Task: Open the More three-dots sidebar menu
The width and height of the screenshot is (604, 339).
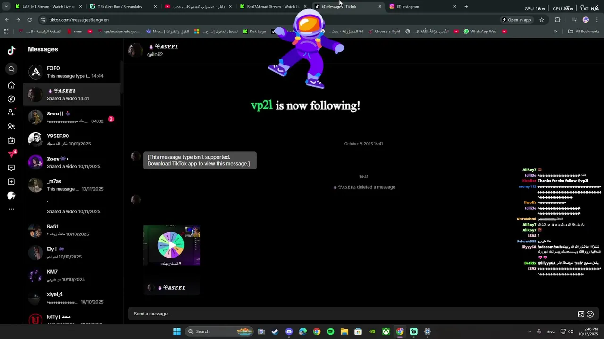Action: (11, 209)
